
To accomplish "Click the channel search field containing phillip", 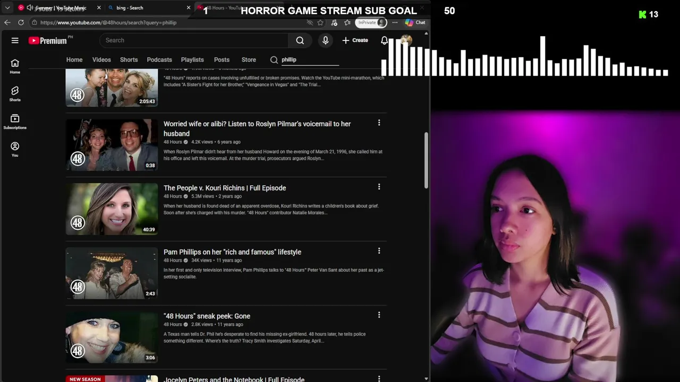I will click(310, 60).
